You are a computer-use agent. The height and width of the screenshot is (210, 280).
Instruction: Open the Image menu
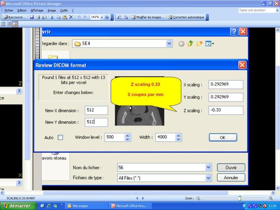coord(52,10)
